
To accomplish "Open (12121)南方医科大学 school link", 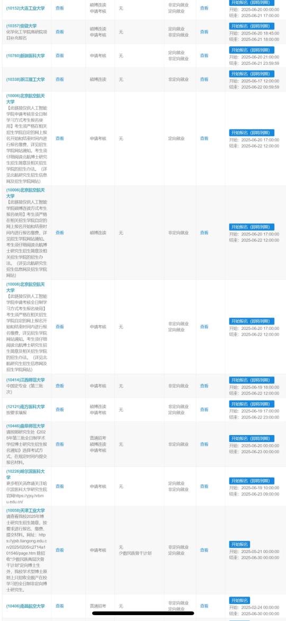I will coord(25,407).
